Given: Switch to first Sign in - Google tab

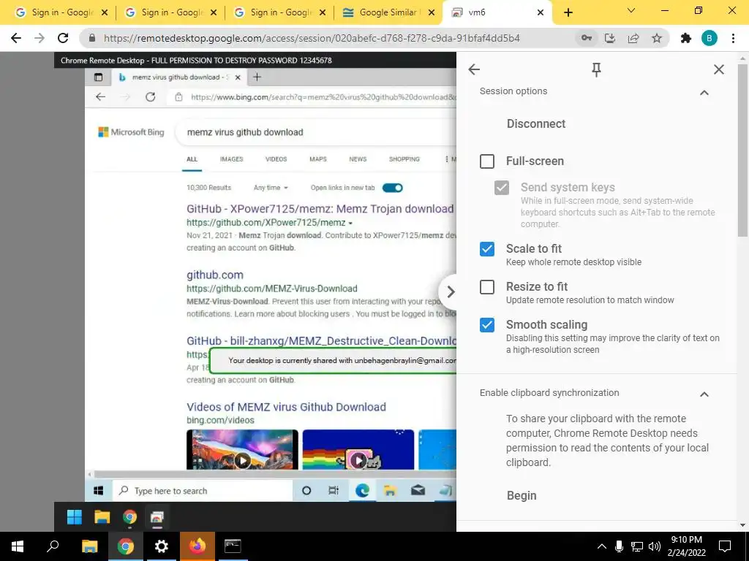Looking at the screenshot, I should pos(61,12).
